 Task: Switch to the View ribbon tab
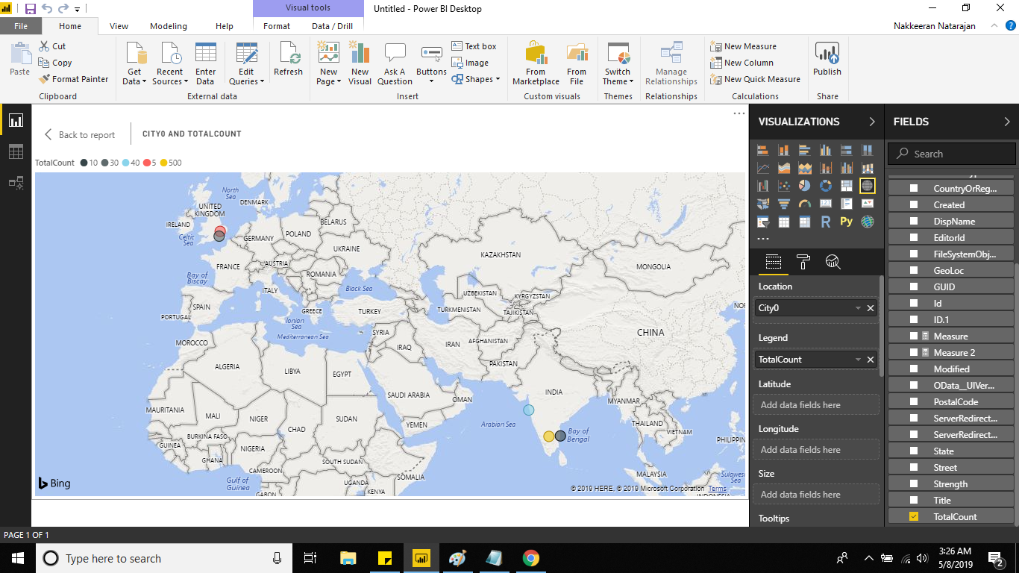pyautogui.click(x=119, y=26)
